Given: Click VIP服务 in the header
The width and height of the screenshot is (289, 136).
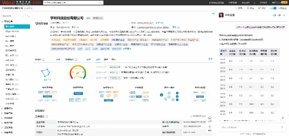Looking at the screenshot, I should pos(263,3).
